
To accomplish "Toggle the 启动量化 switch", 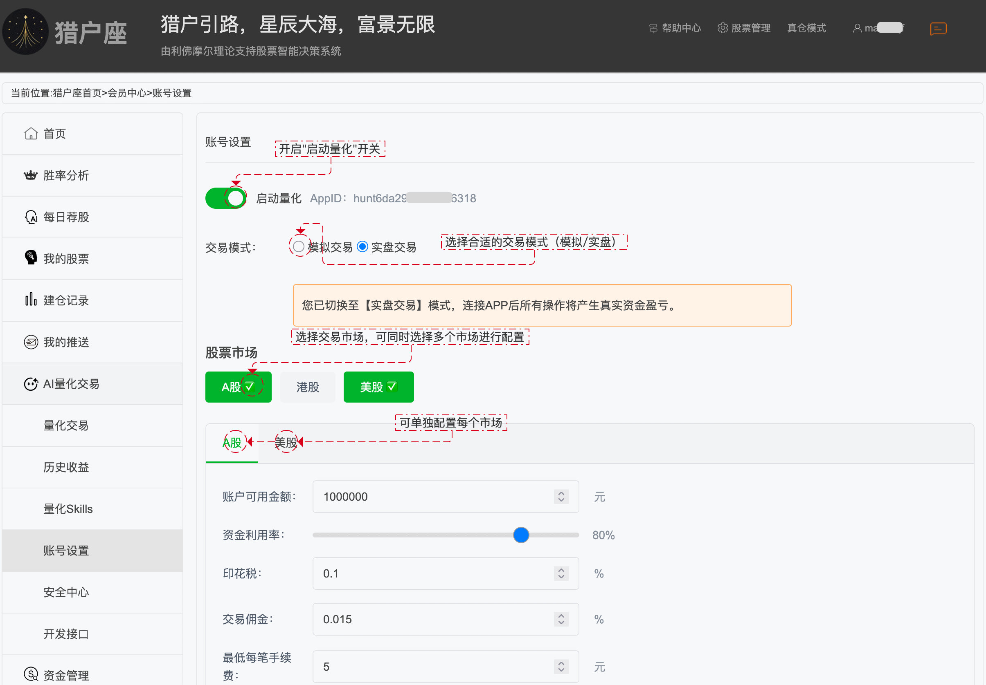I will coord(226,198).
